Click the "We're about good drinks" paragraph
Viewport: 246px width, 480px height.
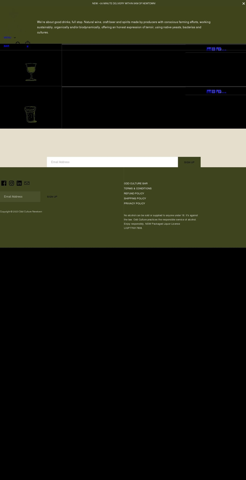[124, 27]
